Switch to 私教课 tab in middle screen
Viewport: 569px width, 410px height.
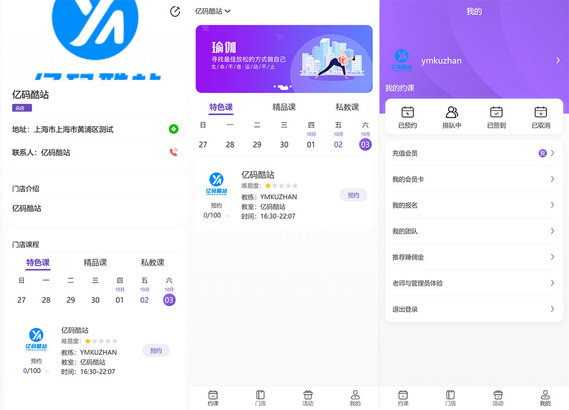(347, 107)
